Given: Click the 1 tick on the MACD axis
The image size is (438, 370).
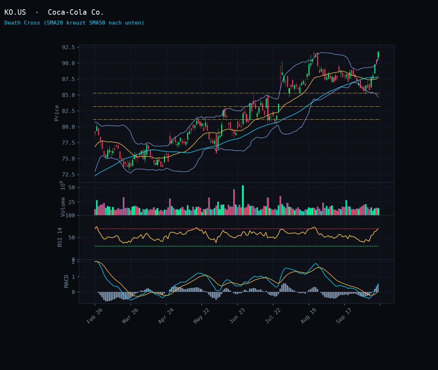Looking at the screenshot, I should pyautogui.click(x=73, y=277).
